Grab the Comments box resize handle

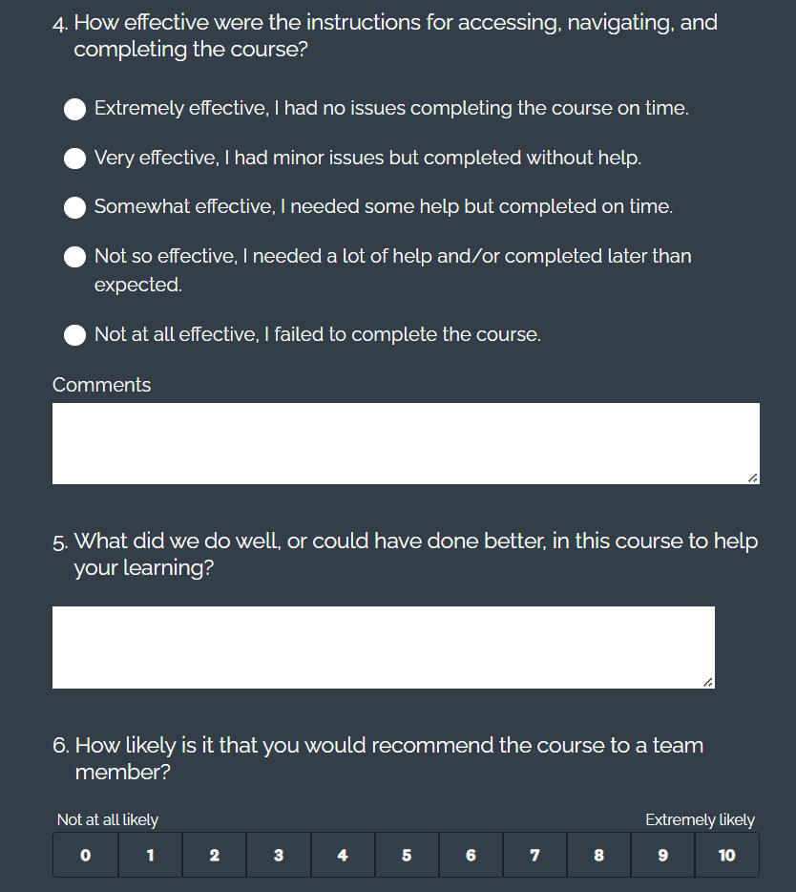[752, 477]
